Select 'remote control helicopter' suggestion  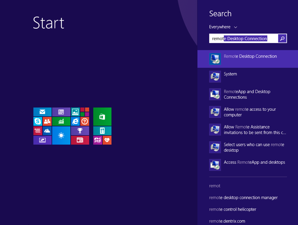tap(233, 210)
